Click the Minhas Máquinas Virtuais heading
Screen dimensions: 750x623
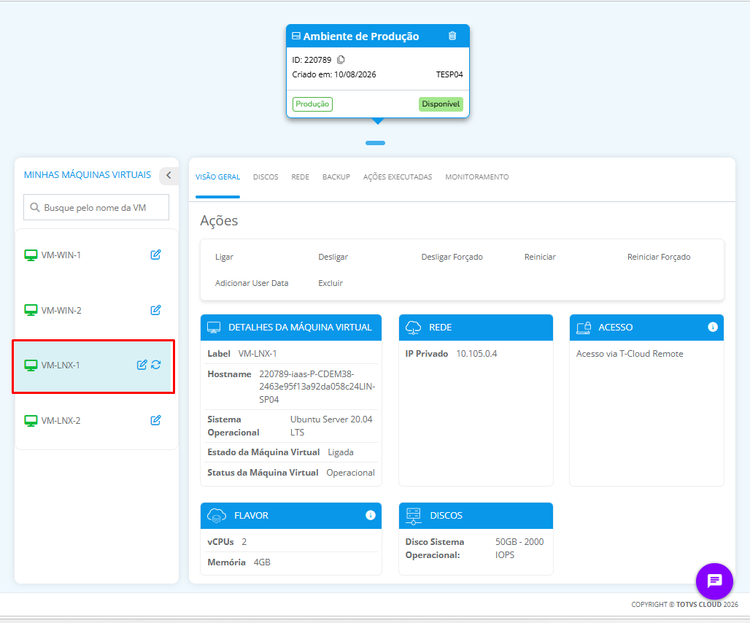(x=88, y=174)
